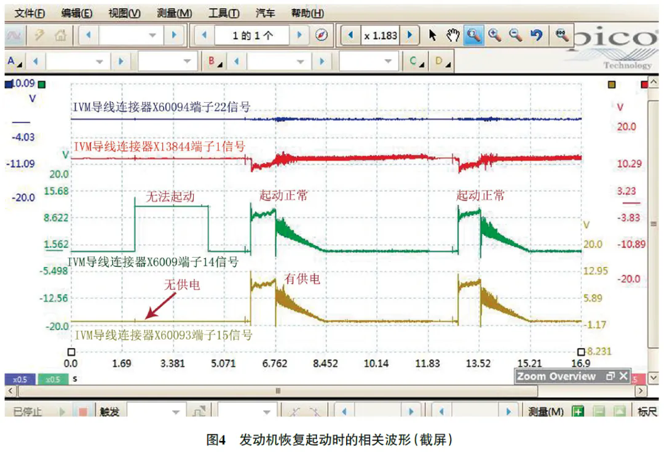Open the 测量(M) menu in menu bar

pos(174,13)
